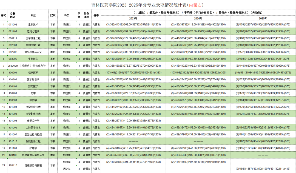Select the 健康服务与管理 major cell
The height and width of the screenshot is (173, 296).
tap(33, 165)
